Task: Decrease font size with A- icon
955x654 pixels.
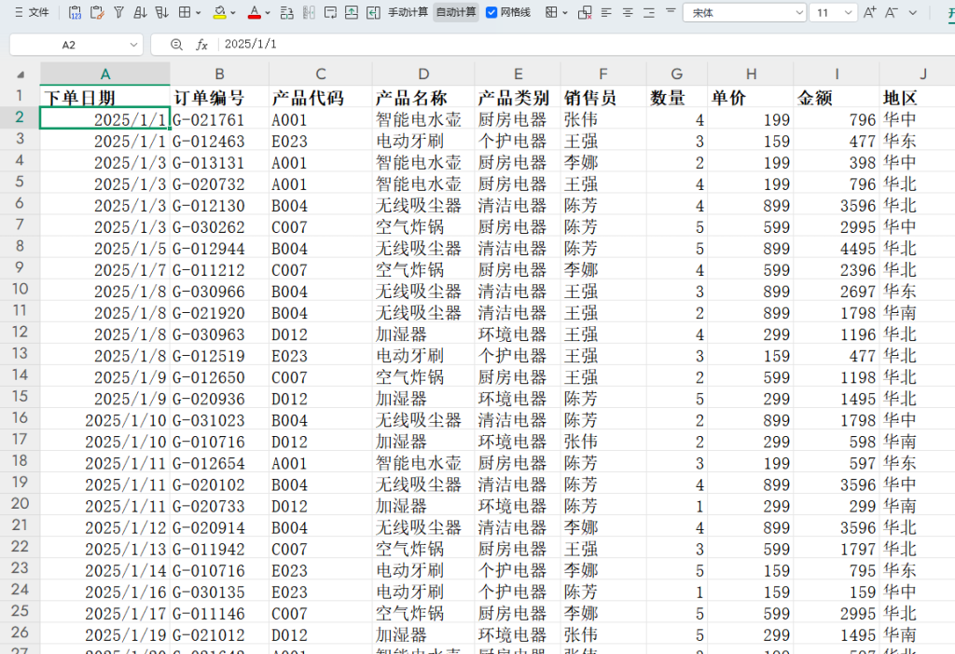Action: pos(891,12)
